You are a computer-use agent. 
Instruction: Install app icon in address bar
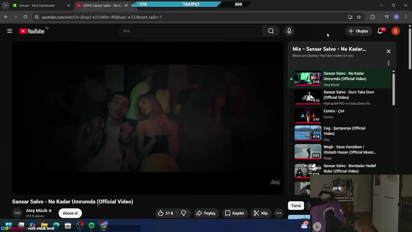point(350,17)
